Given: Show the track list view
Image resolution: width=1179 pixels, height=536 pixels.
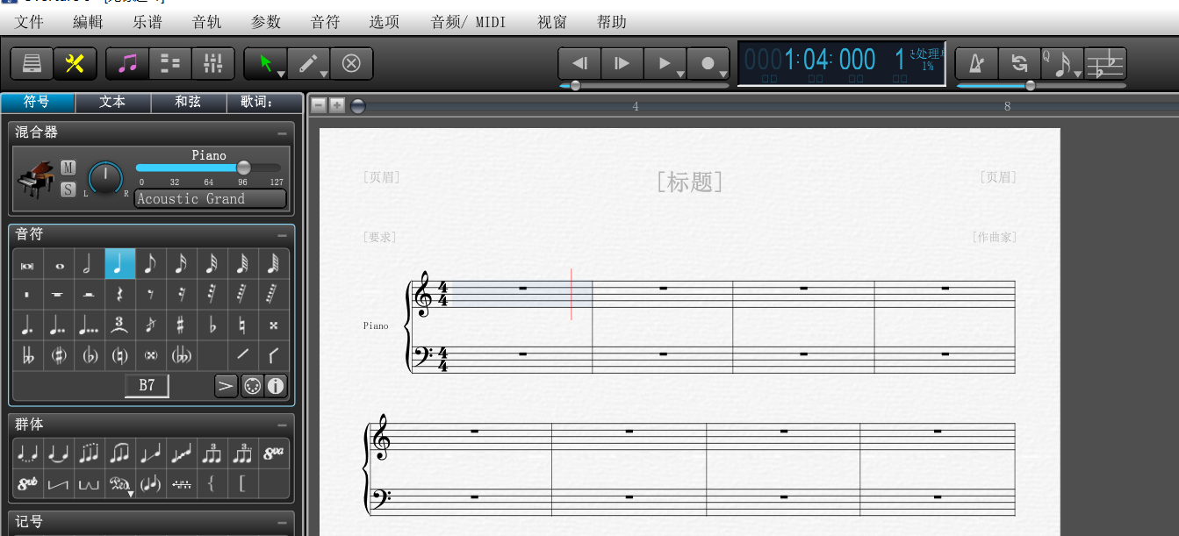Looking at the screenshot, I should click(170, 63).
